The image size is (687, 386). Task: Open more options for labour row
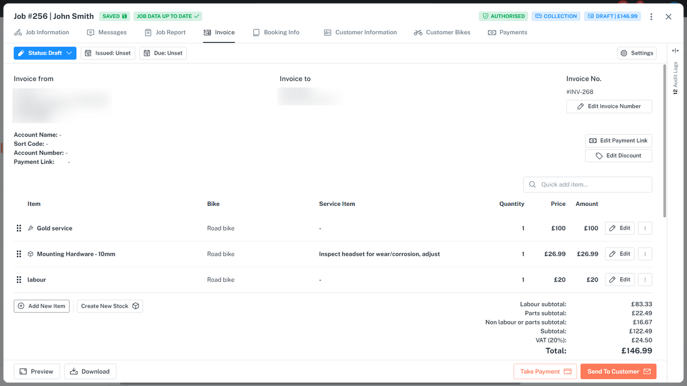pyautogui.click(x=645, y=280)
